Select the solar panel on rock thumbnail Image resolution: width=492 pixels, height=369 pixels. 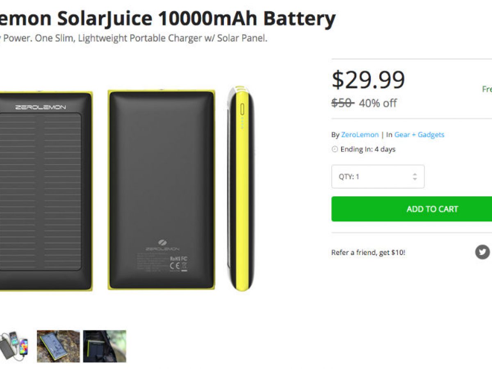coord(58,346)
